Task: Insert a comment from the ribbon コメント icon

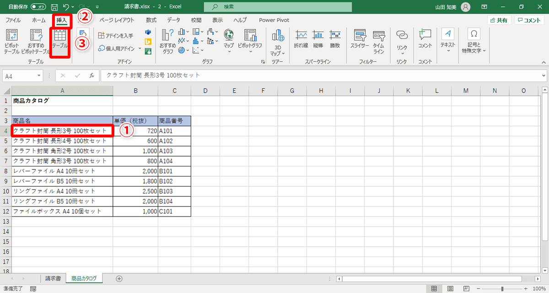Action: tap(425, 39)
